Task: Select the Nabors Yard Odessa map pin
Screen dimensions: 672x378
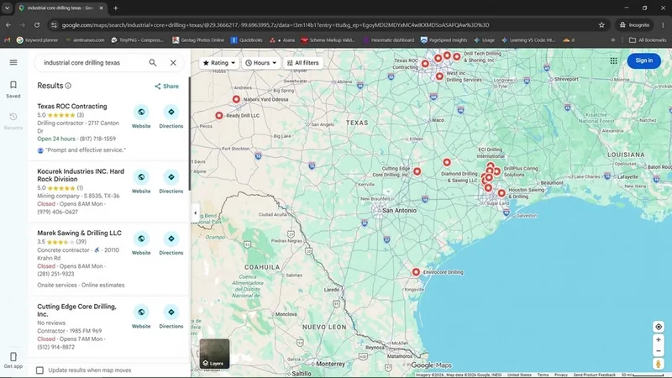Action: click(236, 99)
